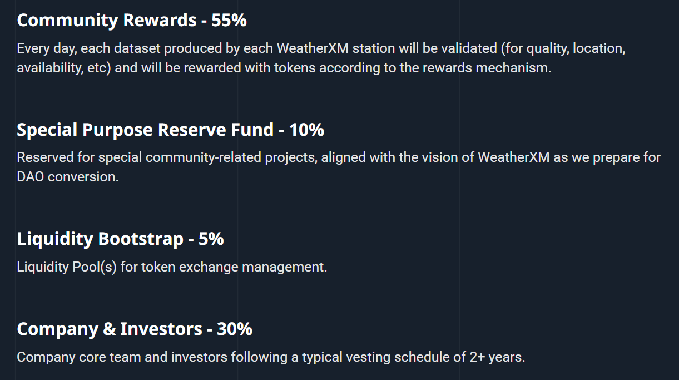
Task: Click the Community Rewards - 55% heading
Action: tap(132, 21)
